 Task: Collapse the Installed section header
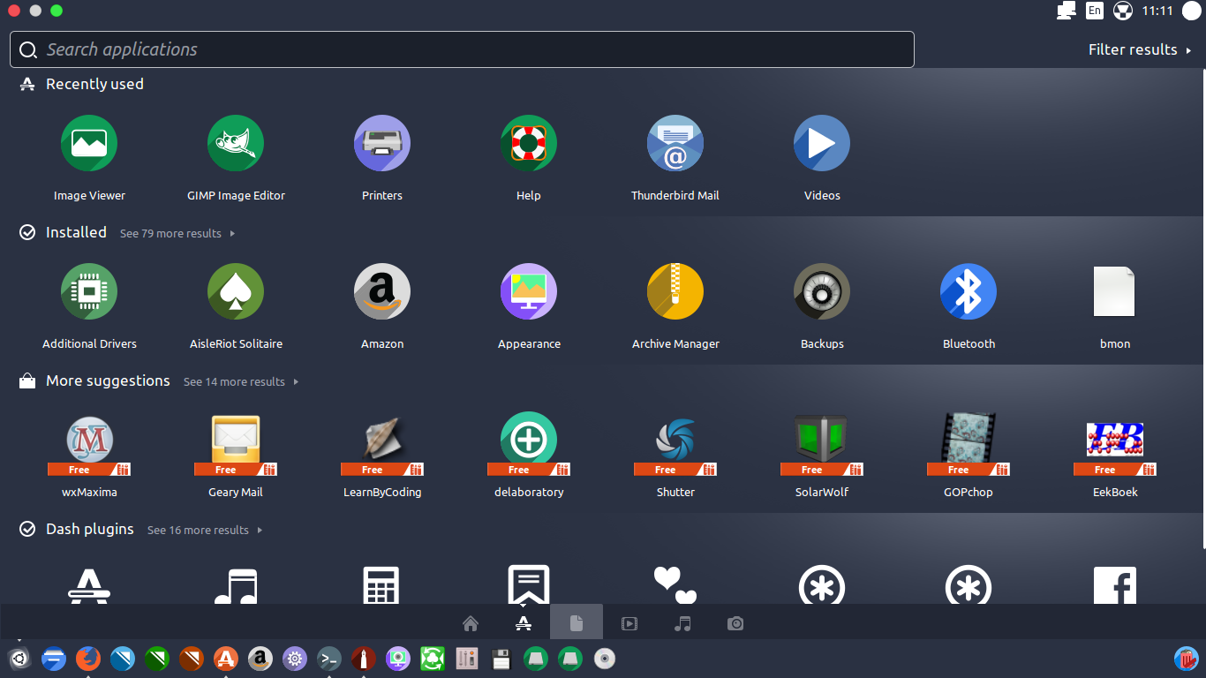click(x=76, y=232)
